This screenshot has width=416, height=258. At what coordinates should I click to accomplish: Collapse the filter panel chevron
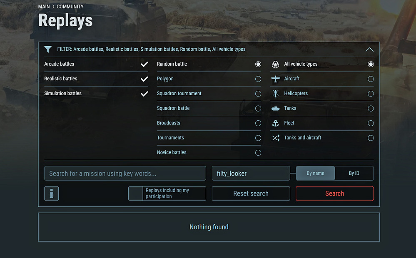[x=369, y=50]
